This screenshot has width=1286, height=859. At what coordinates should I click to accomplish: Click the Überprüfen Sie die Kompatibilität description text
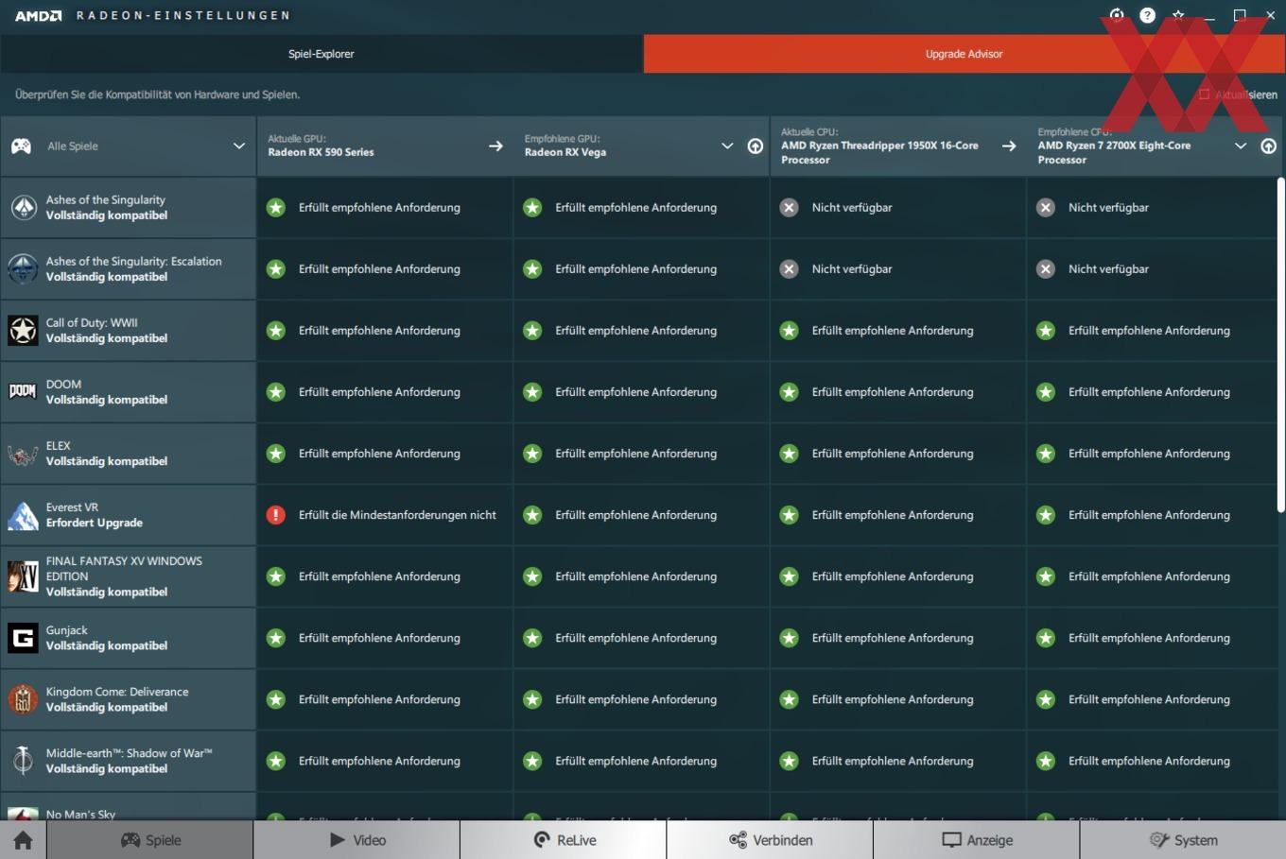[x=157, y=94]
